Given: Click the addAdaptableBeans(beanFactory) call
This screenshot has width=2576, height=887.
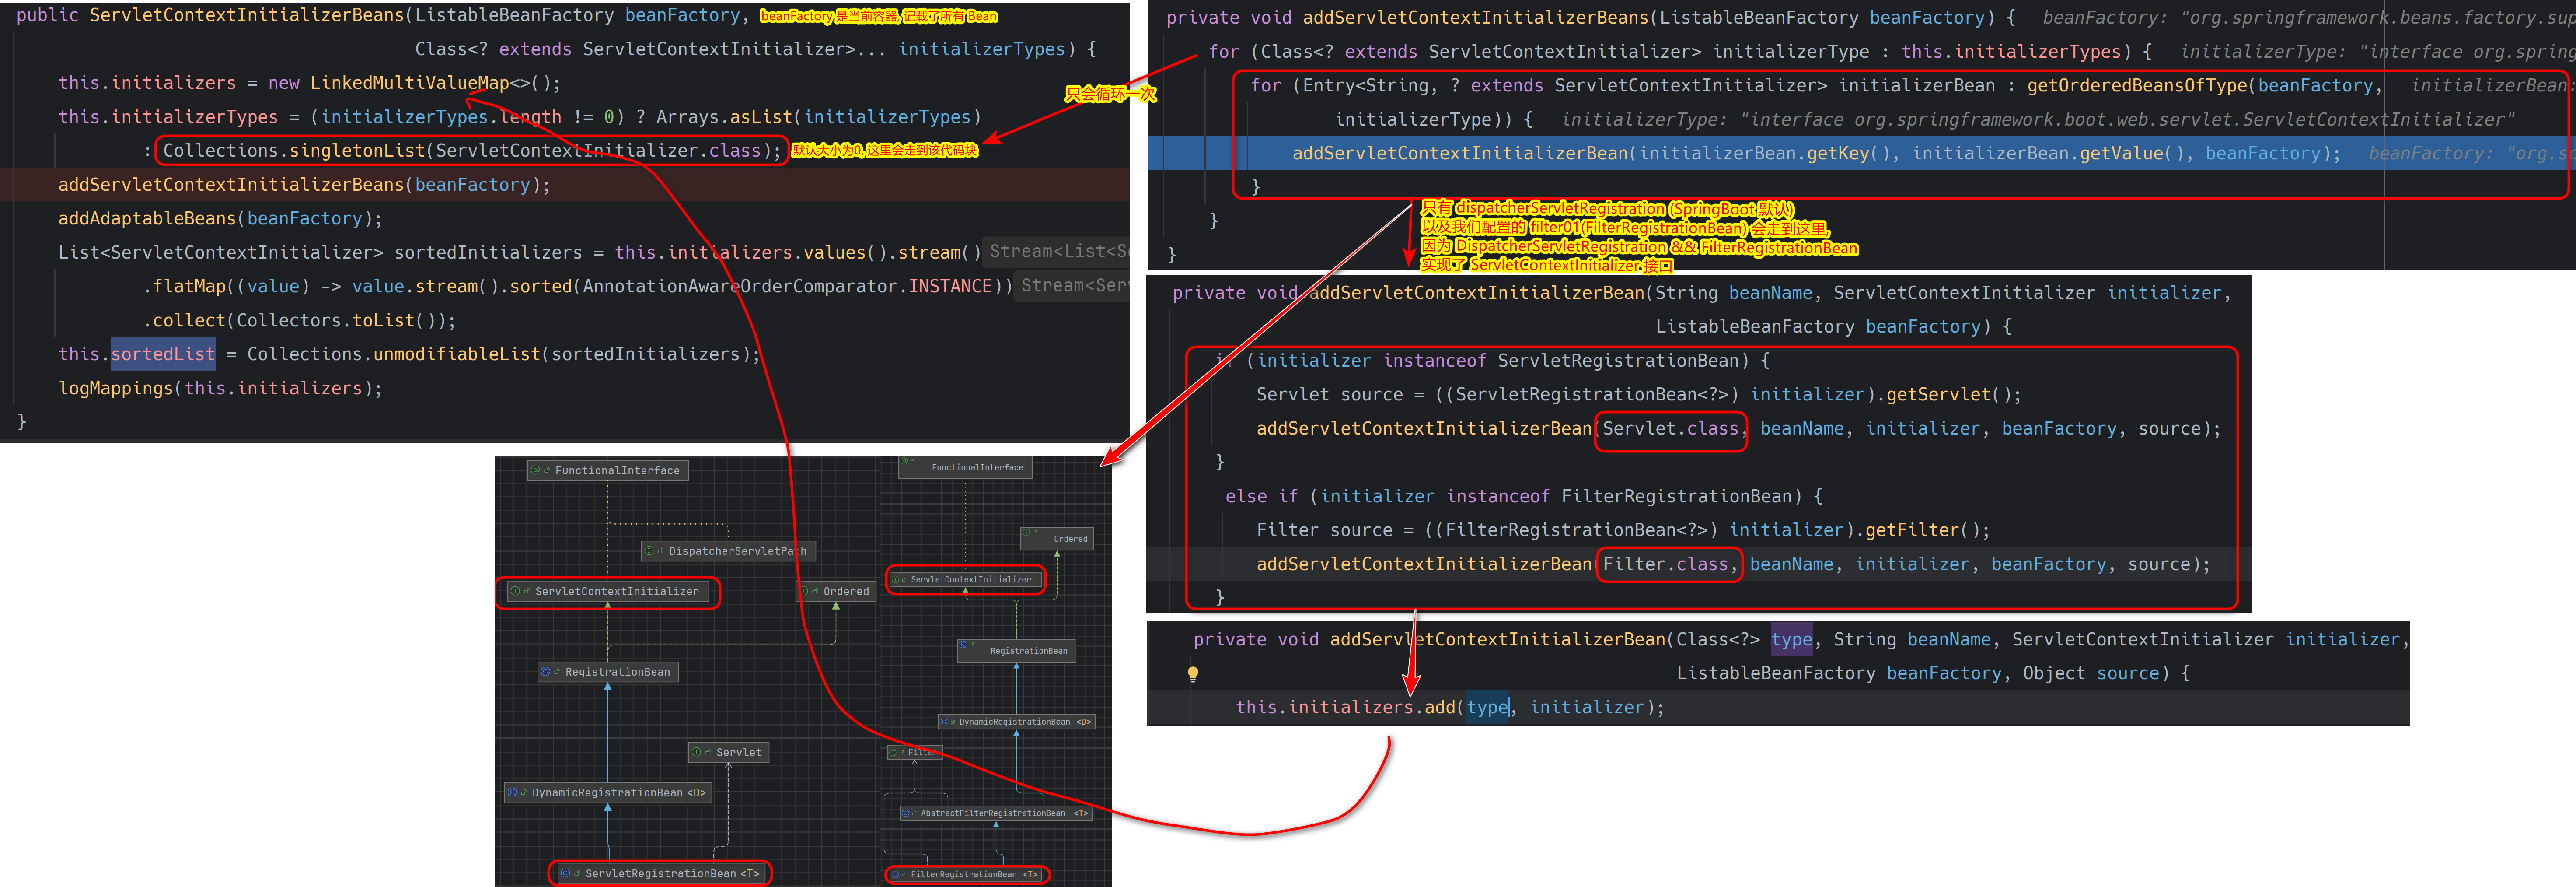Looking at the screenshot, I should pyautogui.click(x=220, y=218).
